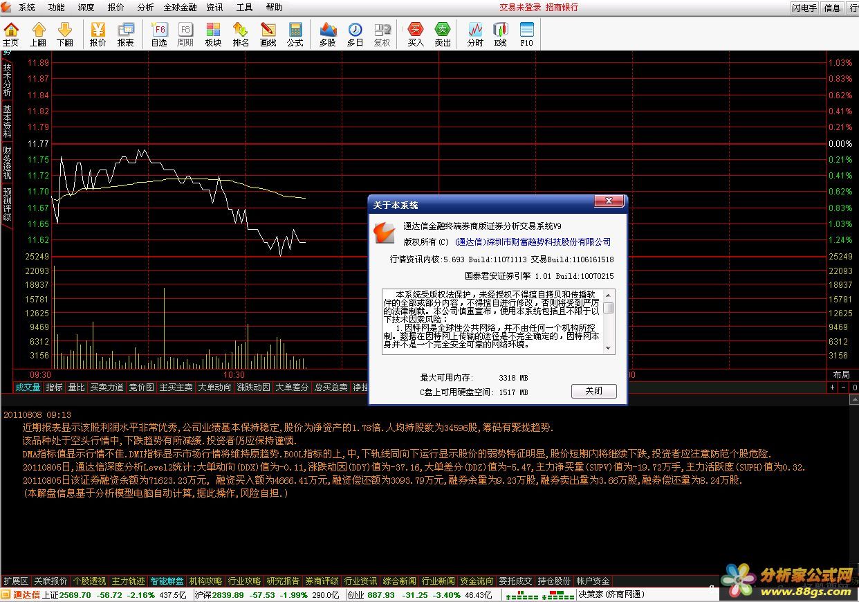The width and height of the screenshot is (859, 602).
Task: Open 系统 menu
Action: (x=26, y=8)
